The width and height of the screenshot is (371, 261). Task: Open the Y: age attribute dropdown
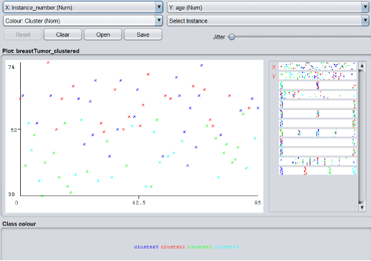click(268, 8)
